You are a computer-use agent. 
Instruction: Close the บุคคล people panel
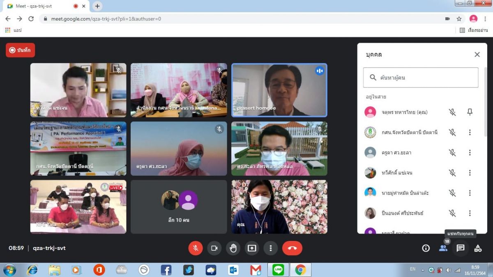tap(477, 55)
